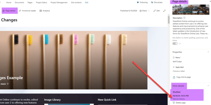211x105 pixels.
Task: Select Project Status in the navigation
Action: [41, 2]
